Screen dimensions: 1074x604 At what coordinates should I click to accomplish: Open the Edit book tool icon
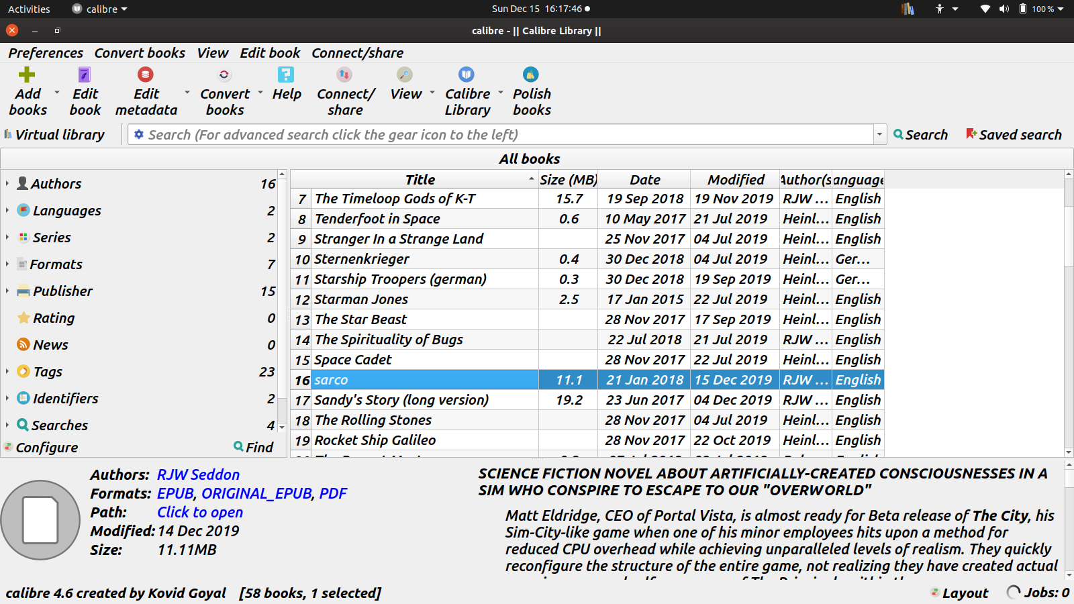pyautogui.click(x=85, y=74)
